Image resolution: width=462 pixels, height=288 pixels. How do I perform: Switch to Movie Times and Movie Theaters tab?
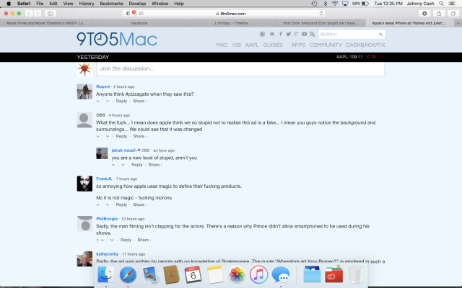coord(46,23)
